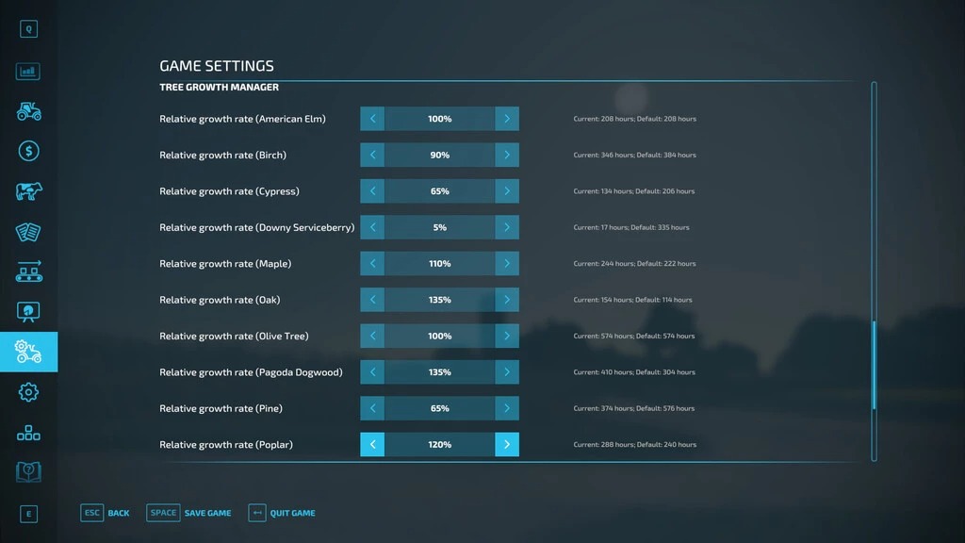Open the production chains conveyor icon
Screen dimensions: 965x543
tap(28, 271)
